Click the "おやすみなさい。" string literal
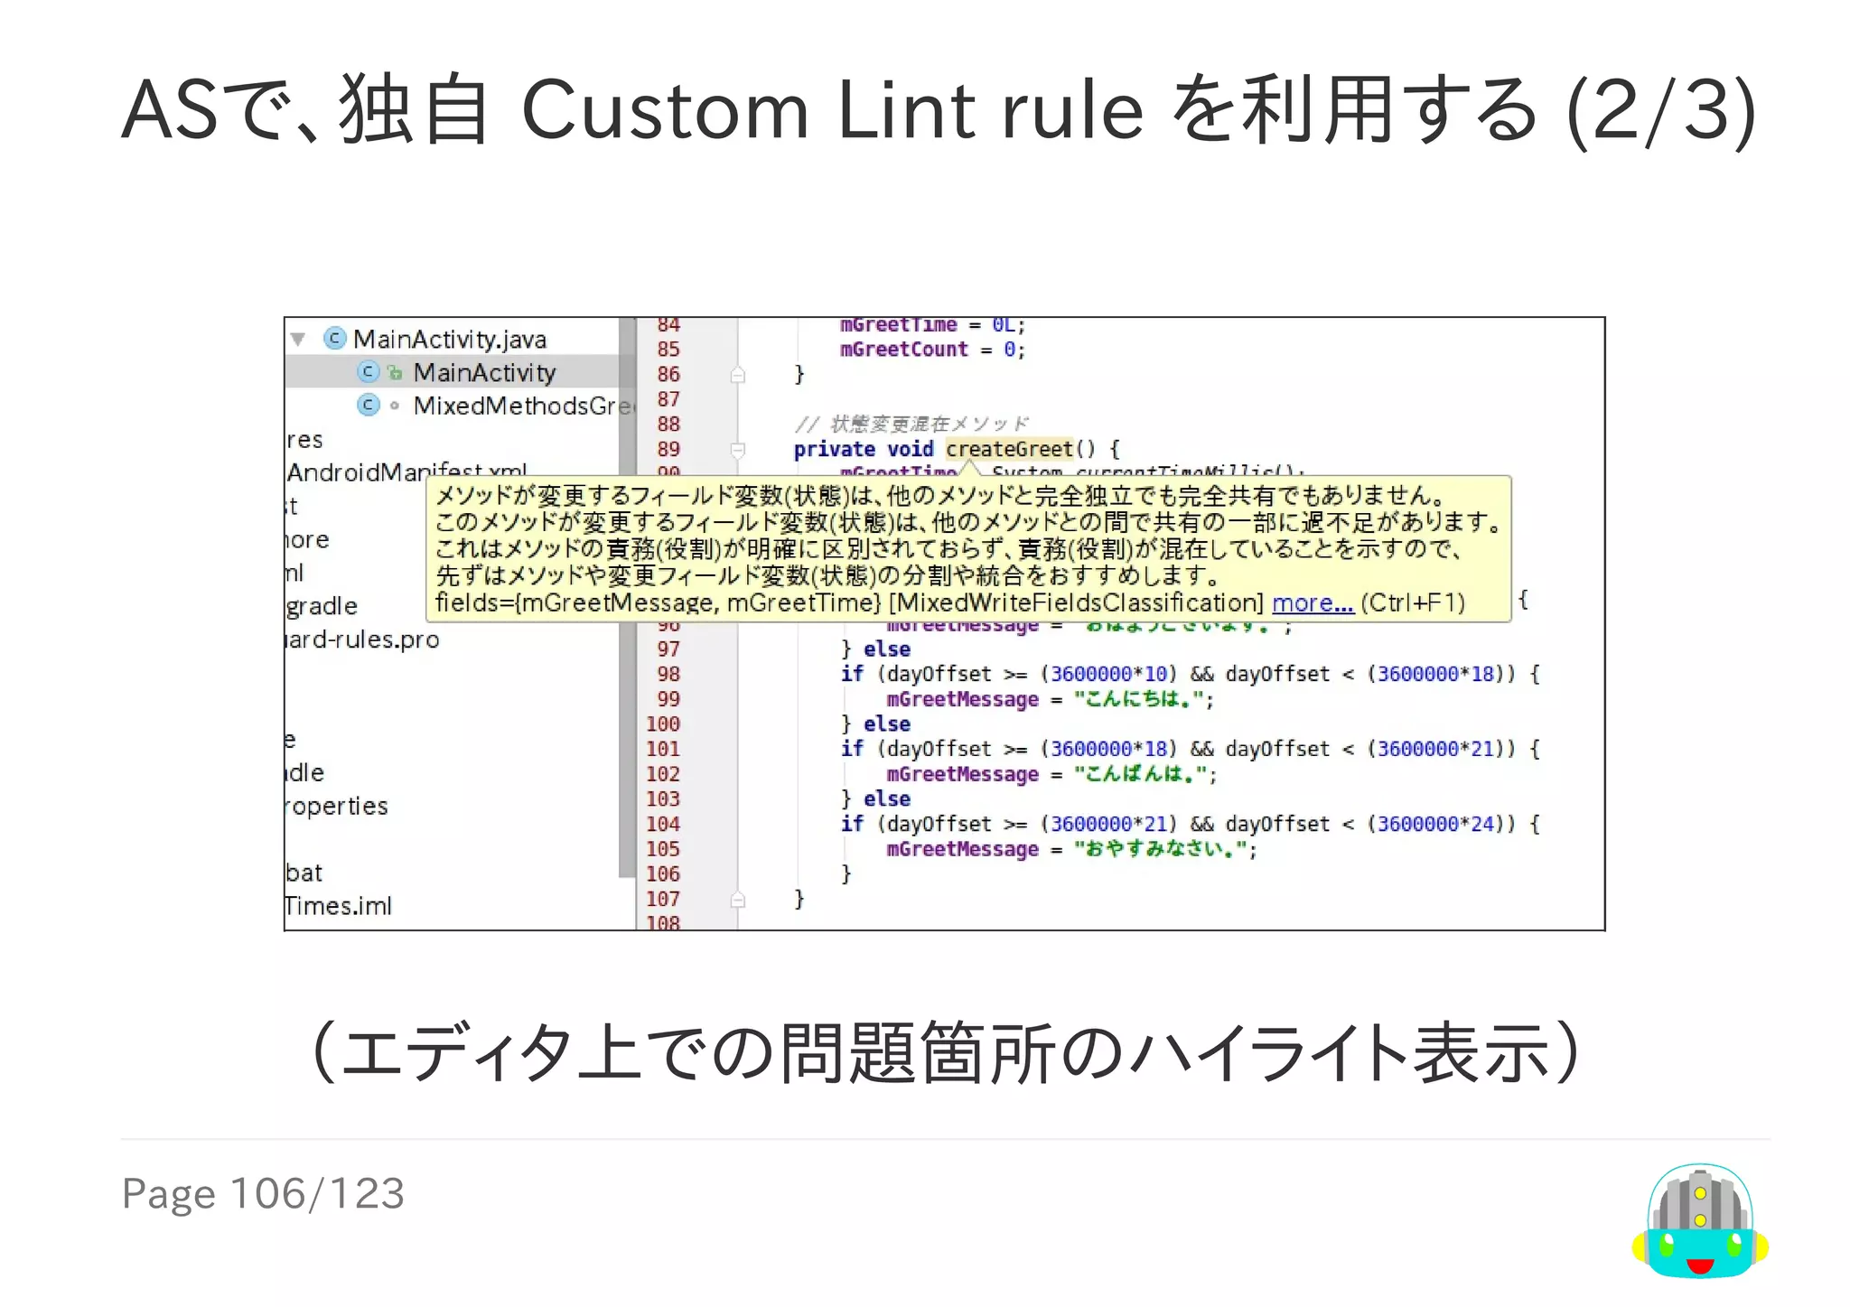 (1160, 849)
